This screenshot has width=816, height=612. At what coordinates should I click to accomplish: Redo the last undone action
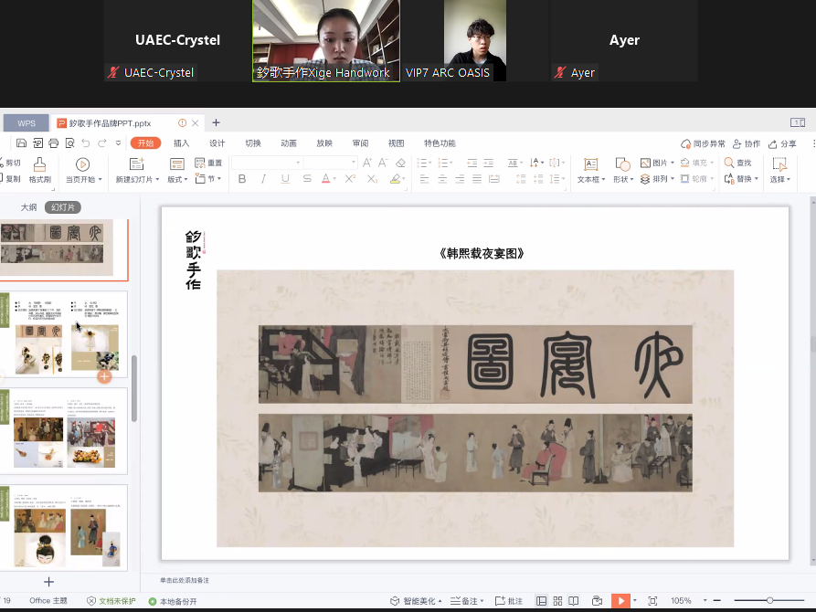102,143
